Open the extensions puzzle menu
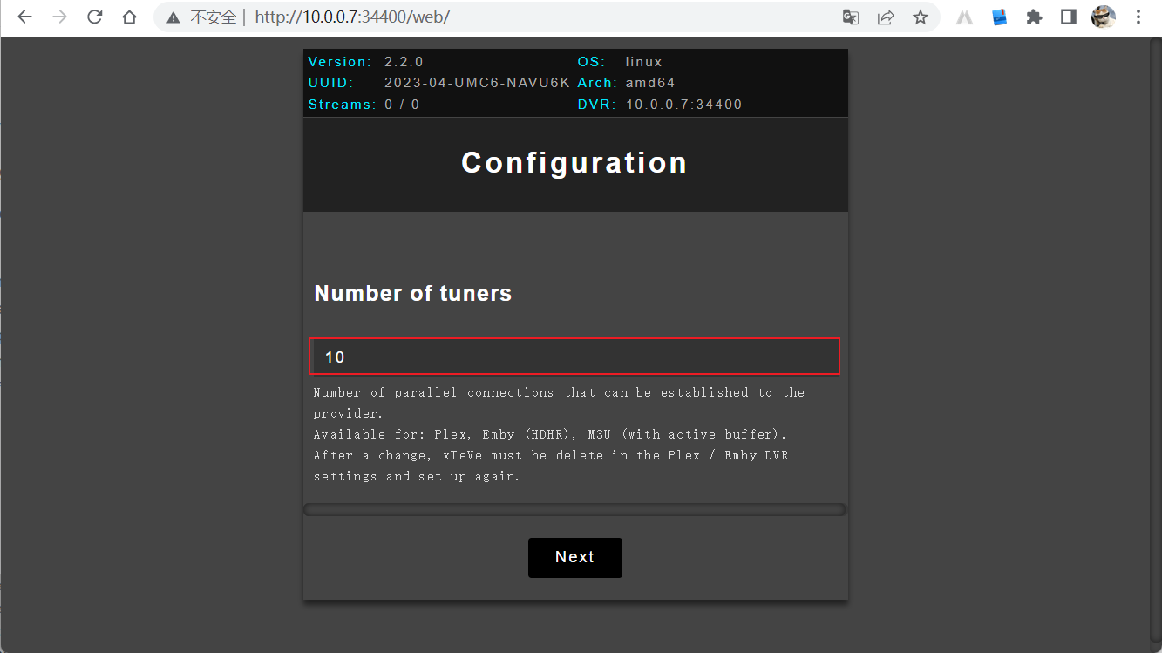Viewport: 1162px width, 653px height. click(x=1035, y=17)
